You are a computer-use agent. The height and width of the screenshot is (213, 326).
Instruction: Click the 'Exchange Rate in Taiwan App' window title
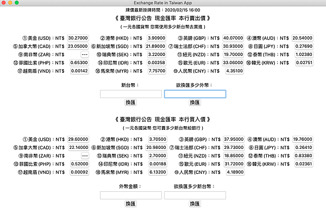[x=163, y=3]
